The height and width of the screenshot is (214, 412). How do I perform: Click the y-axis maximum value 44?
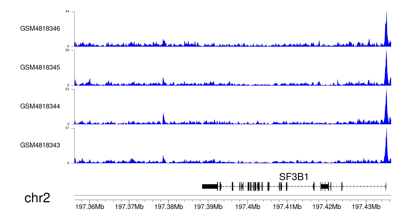tap(67, 12)
